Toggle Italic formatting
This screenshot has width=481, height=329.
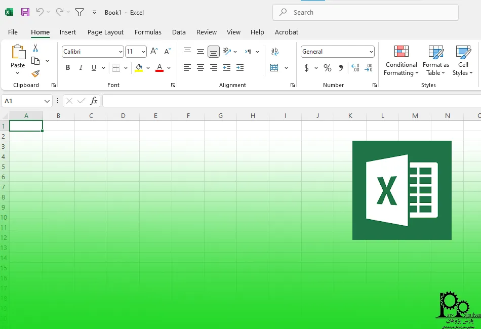pyautogui.click(x=81, y=68)
